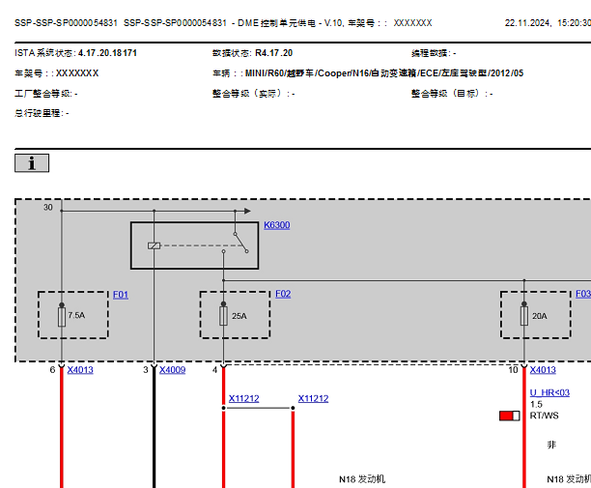Image resolution: width=591 pixels, height=488 pixels.
Task: Open the F02 fuse link
Action: click(x=283, y=294)
